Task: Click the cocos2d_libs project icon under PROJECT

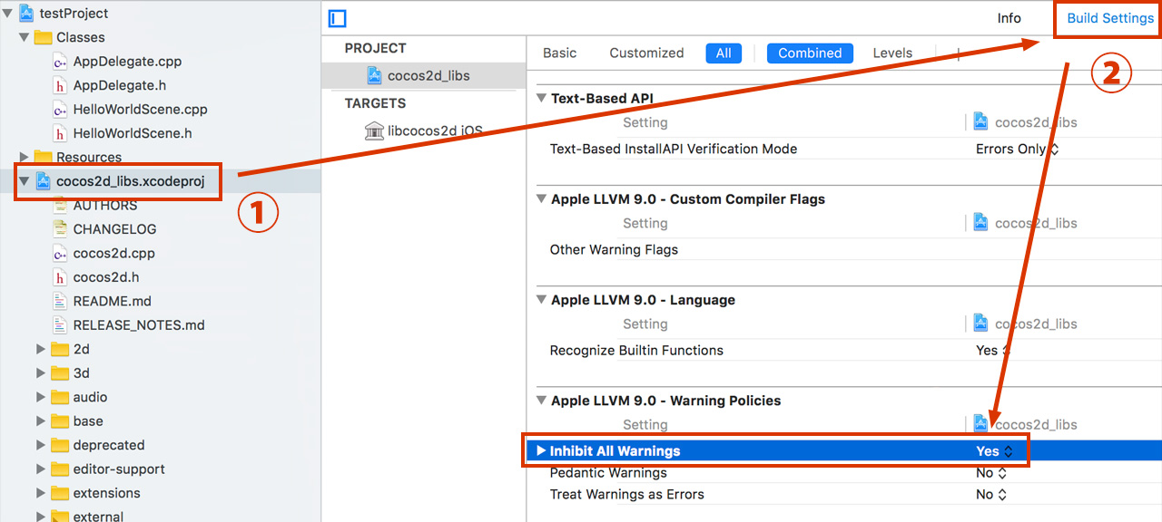Action: [x=374, y=75]
